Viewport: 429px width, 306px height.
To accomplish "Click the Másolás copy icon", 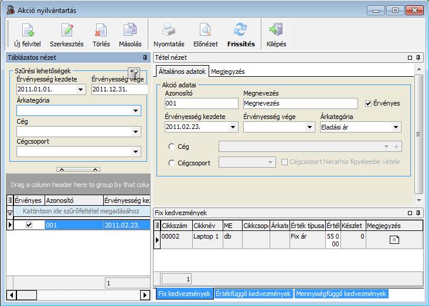I will (130, 30).
